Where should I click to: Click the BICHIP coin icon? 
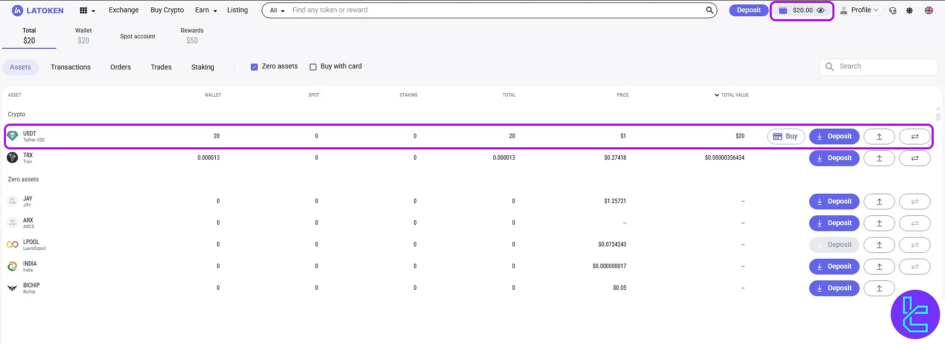pos(12,288)
